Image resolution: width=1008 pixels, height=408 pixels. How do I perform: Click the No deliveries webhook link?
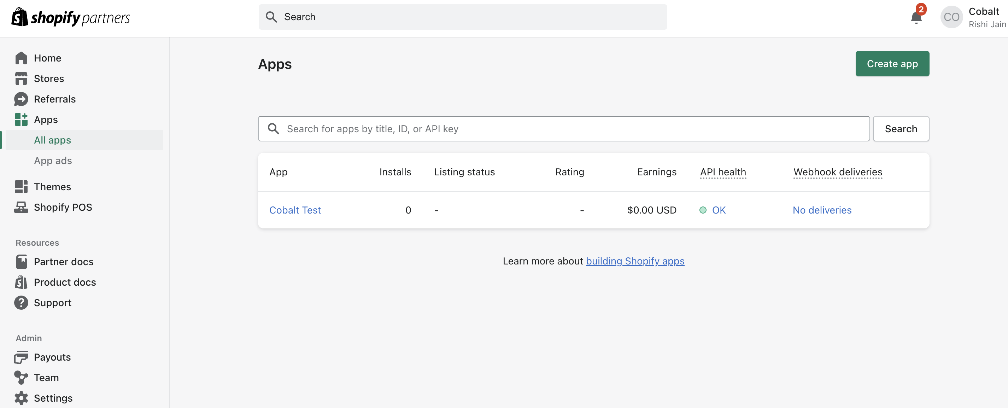tap(822, 210)
